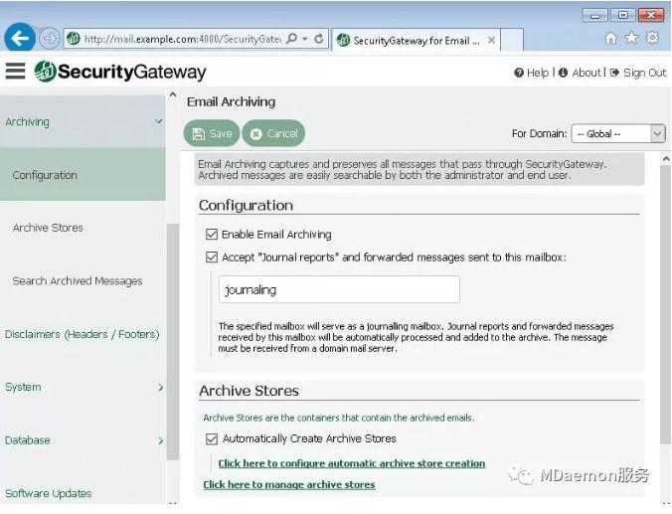Open the address bar dropdown arrow

pyautogui.click(x=305, y=39)
